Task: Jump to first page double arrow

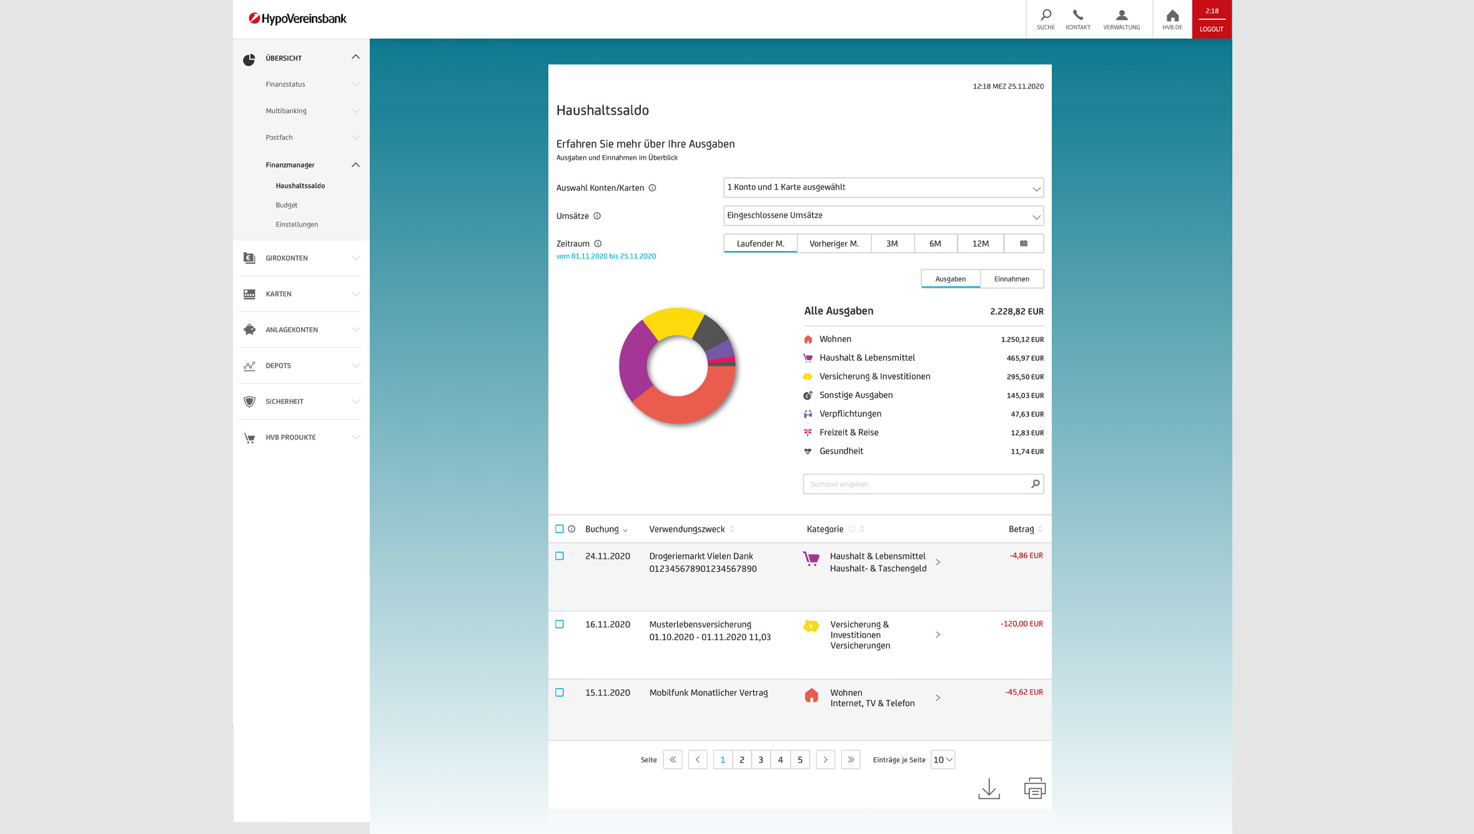Action: pos(673,760)
